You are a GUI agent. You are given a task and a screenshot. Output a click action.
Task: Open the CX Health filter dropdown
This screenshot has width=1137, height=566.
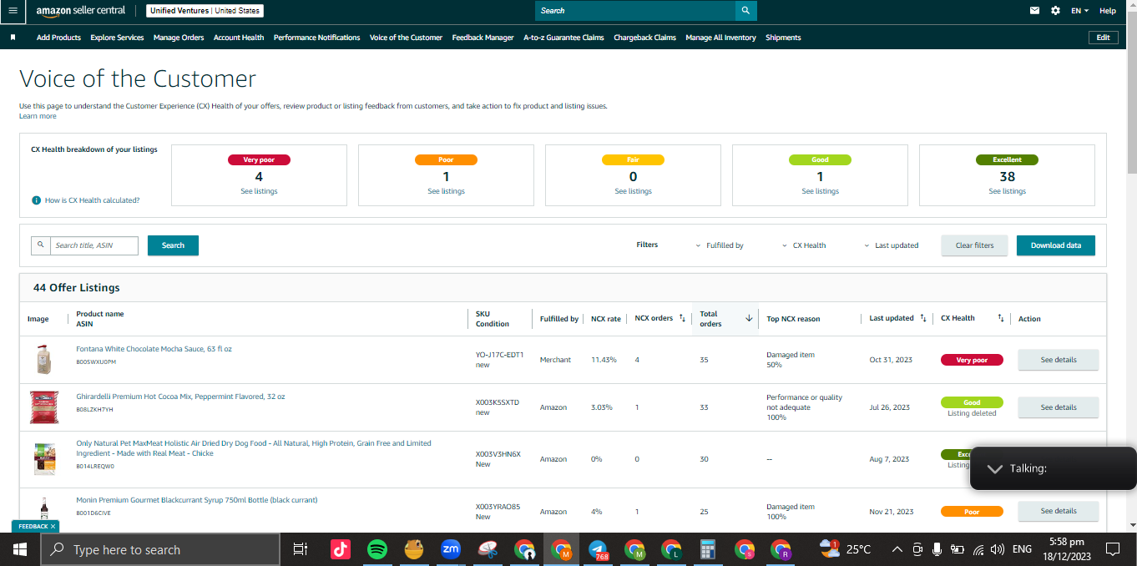804,245
